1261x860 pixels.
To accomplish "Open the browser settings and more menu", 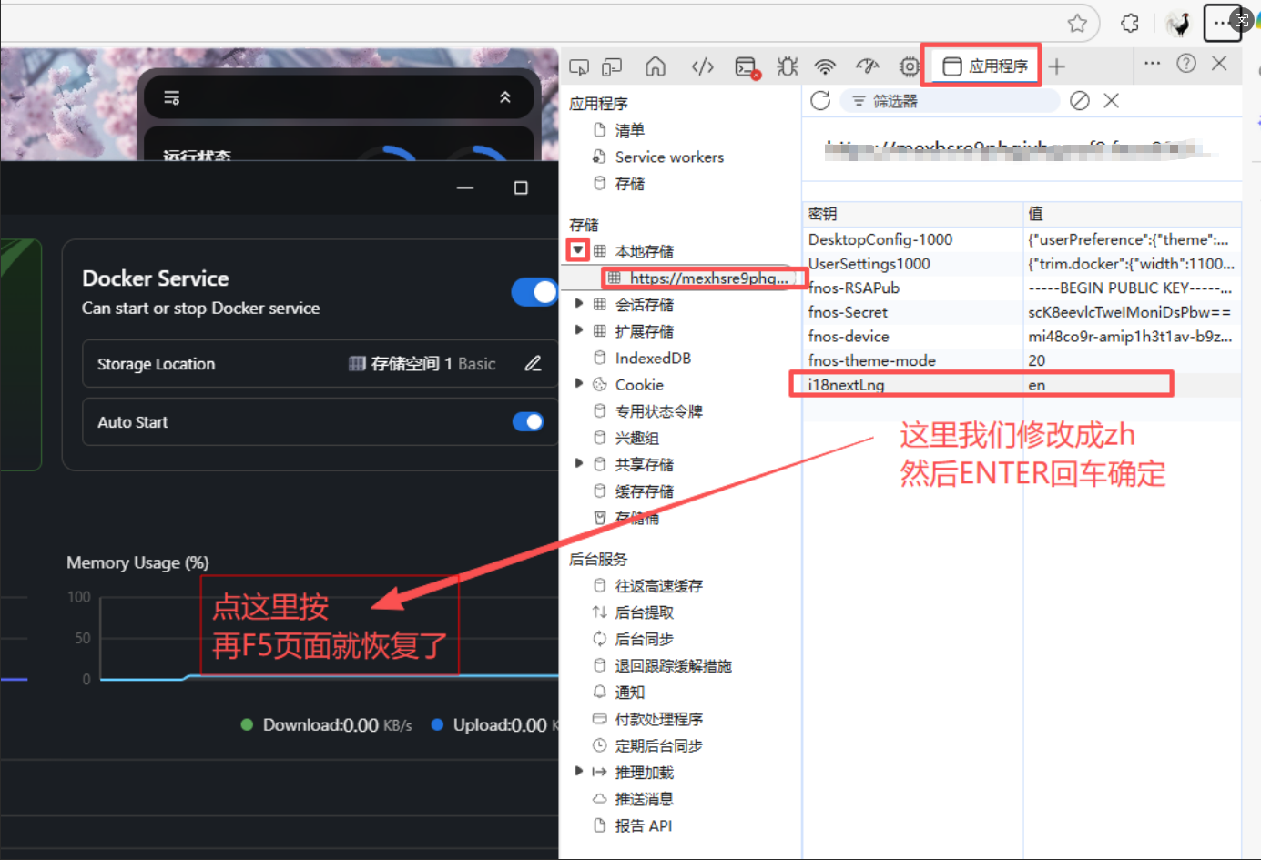I will [1221, 23].
